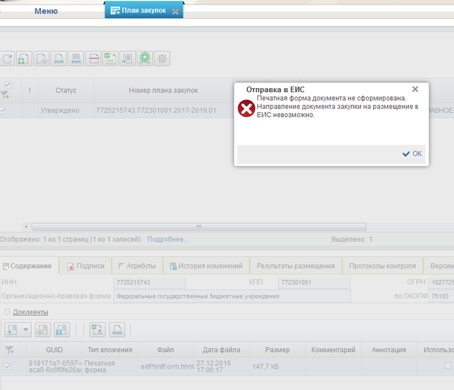Click the view document icon with eye
This screenshot has width=454, height=390.
(42, 58)
